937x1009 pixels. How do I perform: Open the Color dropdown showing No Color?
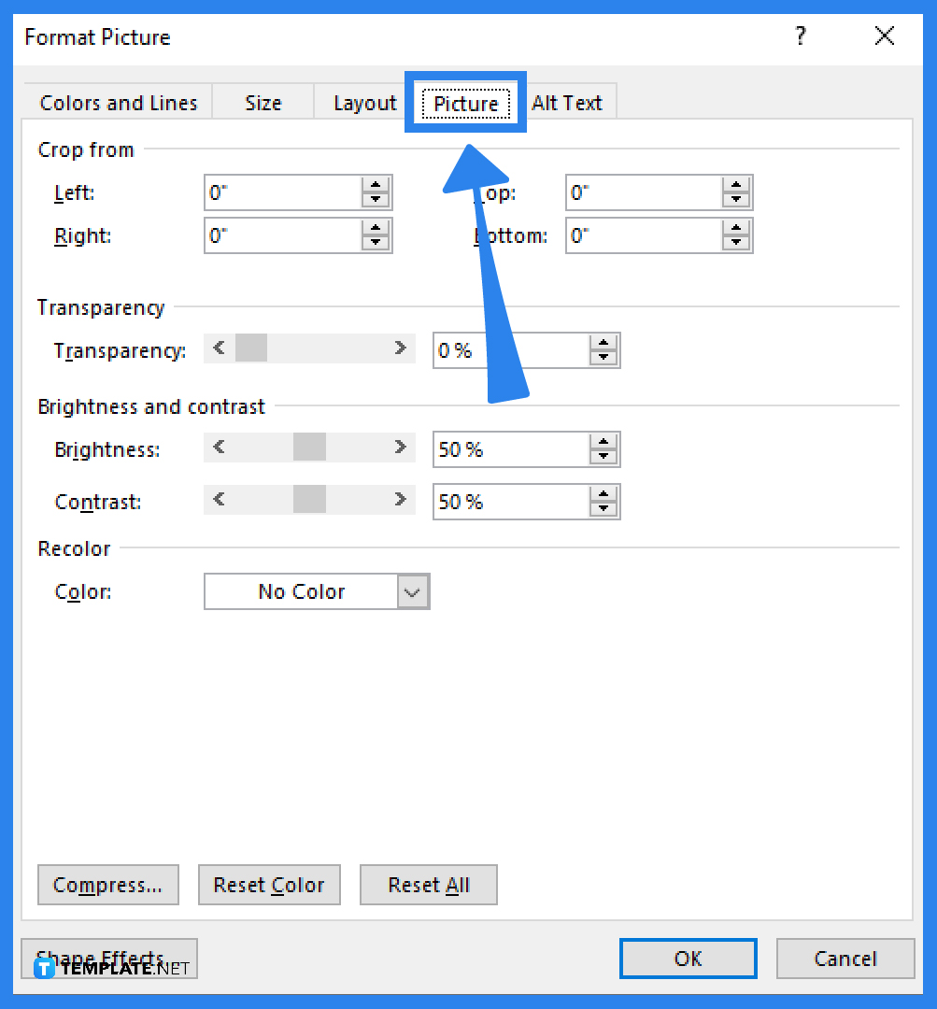412,591
